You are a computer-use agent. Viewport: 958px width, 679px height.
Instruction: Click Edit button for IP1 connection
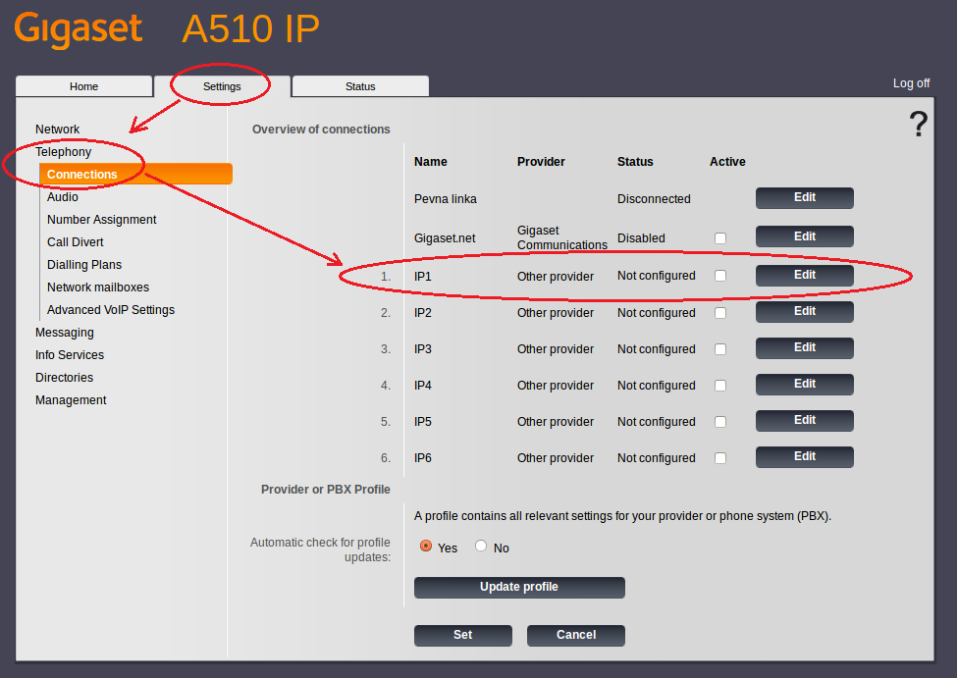pyautogui.click(x=804, y=276)
